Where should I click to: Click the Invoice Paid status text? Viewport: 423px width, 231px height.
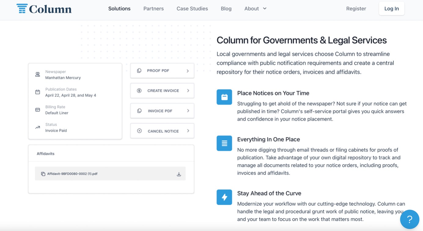pyautogui.click(x=56, y=131)
